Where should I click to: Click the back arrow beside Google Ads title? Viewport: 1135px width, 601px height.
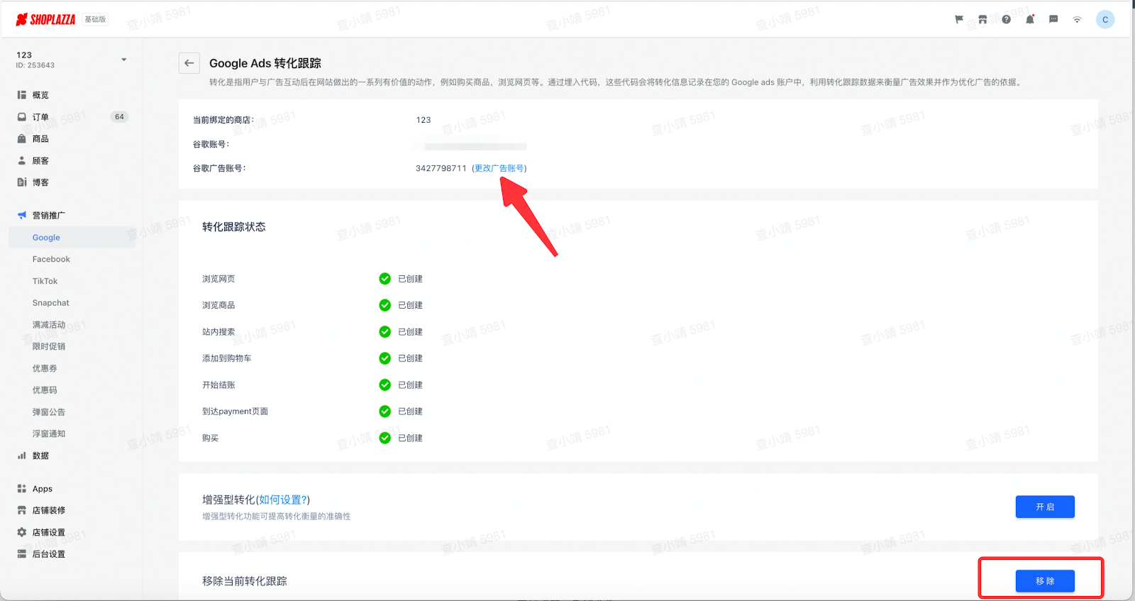coord(189,63)
